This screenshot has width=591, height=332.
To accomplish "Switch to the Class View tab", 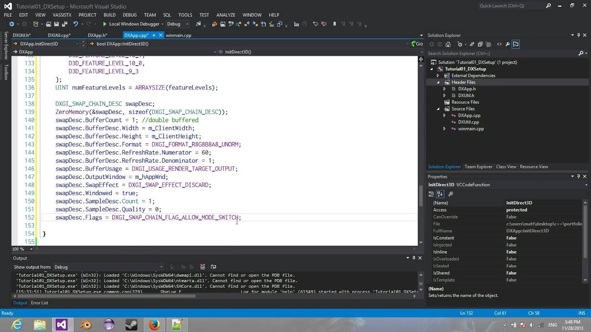I will [x=506, y=166].
